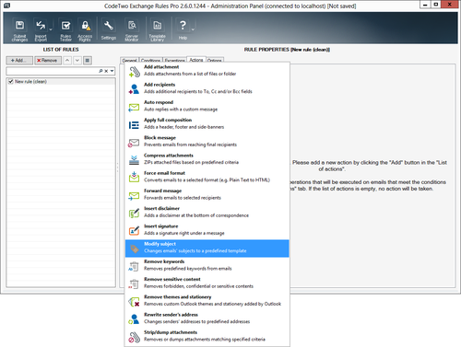Click search magnifier icon in rules filter

[100, 71]
